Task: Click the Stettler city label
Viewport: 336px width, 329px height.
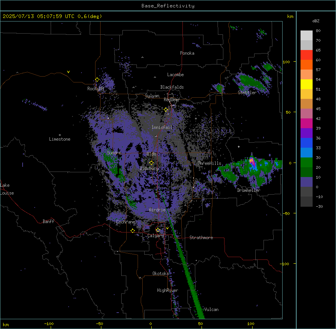Action: point(247,93)
